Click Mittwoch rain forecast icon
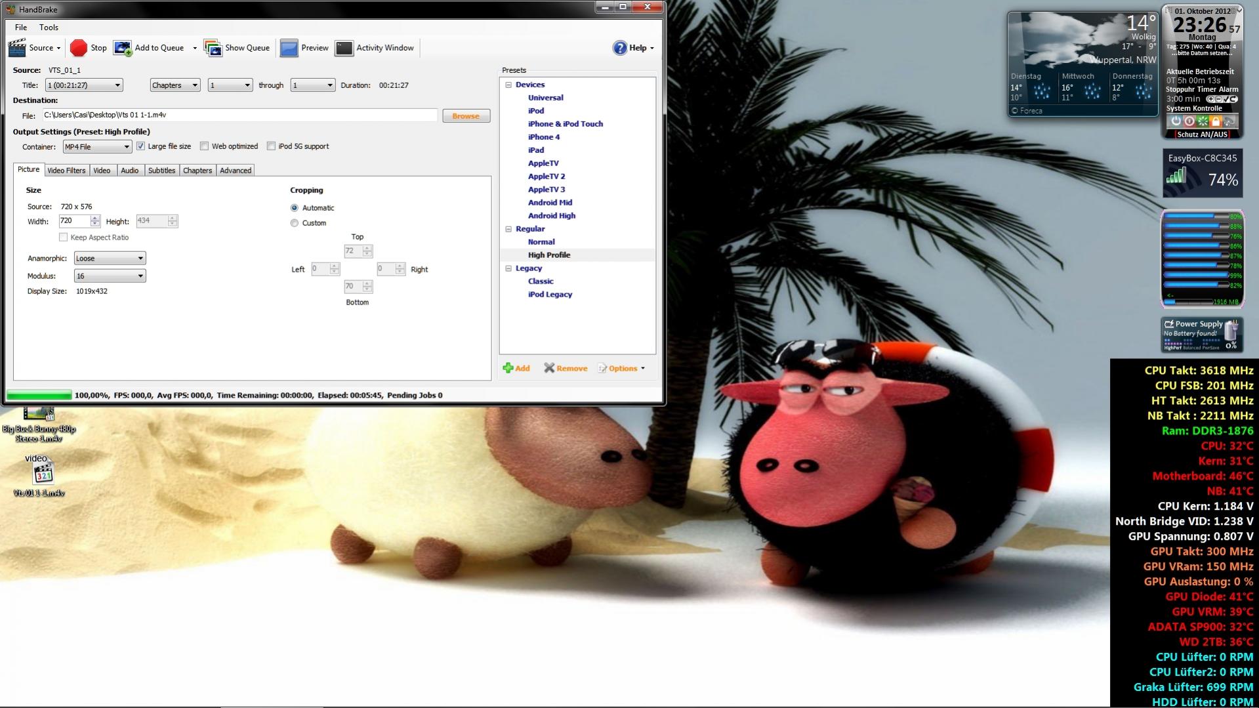The width and height of the screenshot is (1259, 708). 1092,93
